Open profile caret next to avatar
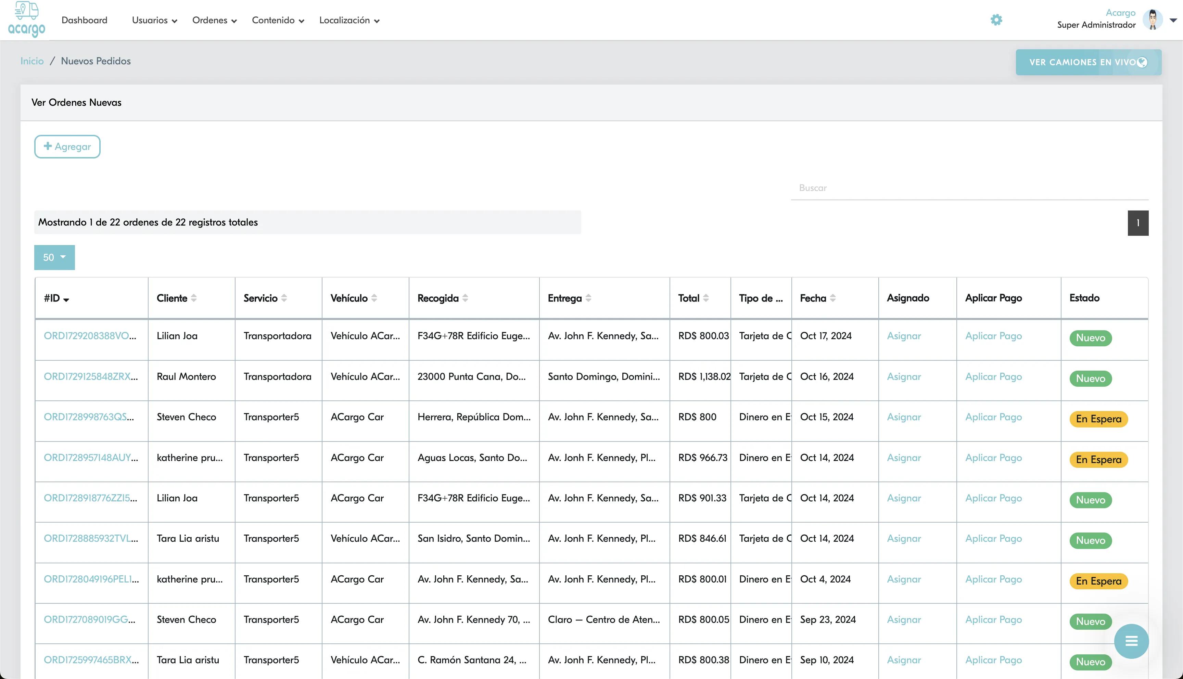The image size is (1183, 679). click(1173, 20)
